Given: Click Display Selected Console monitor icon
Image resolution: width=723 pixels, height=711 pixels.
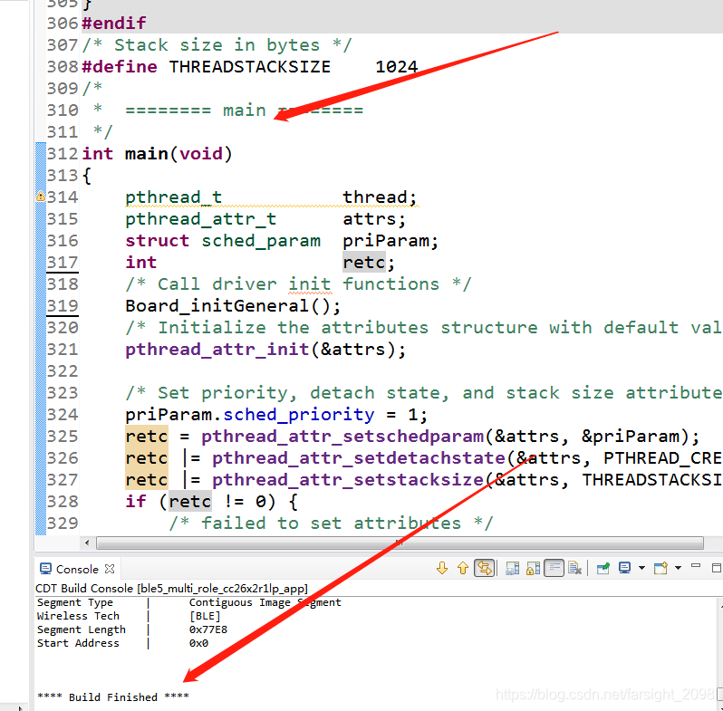Looking at the screenshot, I should point(625,568).
